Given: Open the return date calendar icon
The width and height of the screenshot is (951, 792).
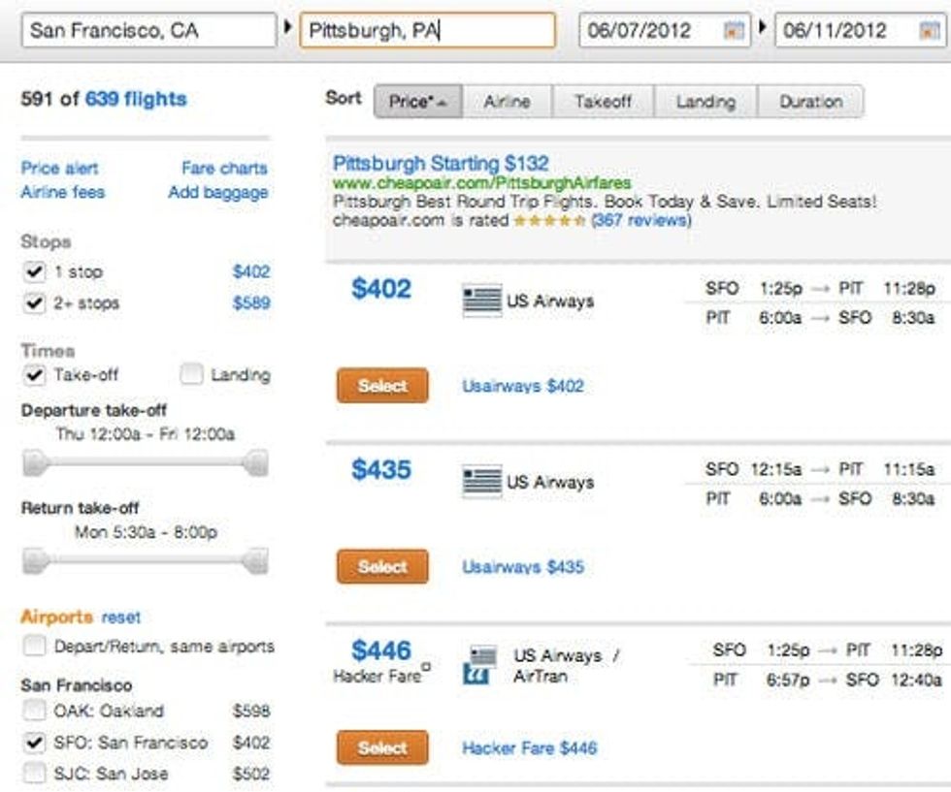Looking at the screenshot, I should 929,31.
